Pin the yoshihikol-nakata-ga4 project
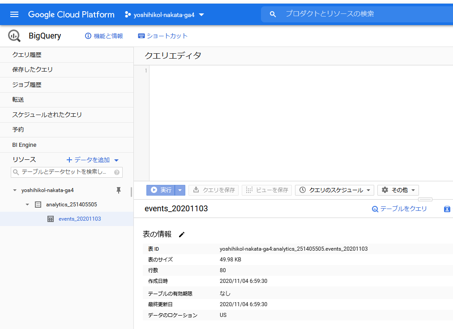This screenshot has width=453, height=329. click(119, 190)
